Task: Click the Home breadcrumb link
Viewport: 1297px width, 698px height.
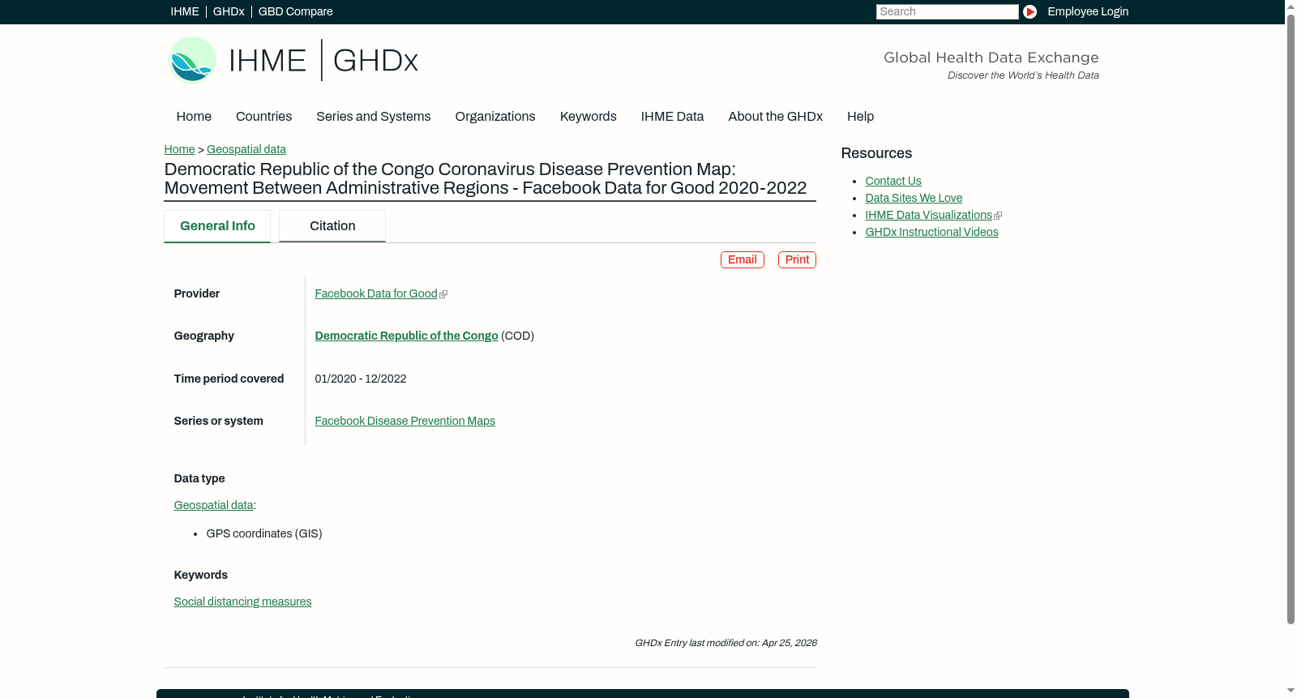Action: point(179,149)
